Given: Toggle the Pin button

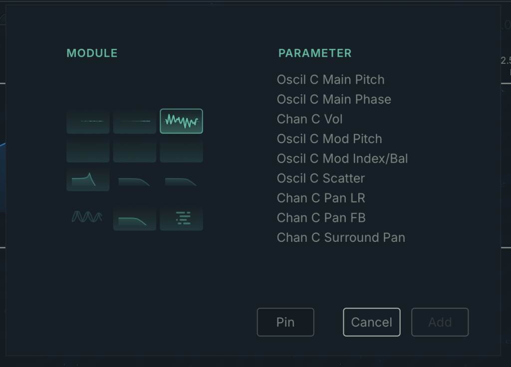Looking at the screenshot, I should pyautogui.click(x=285, y=322).
